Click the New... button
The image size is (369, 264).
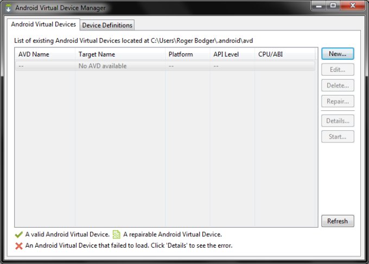tap(338, 54)
